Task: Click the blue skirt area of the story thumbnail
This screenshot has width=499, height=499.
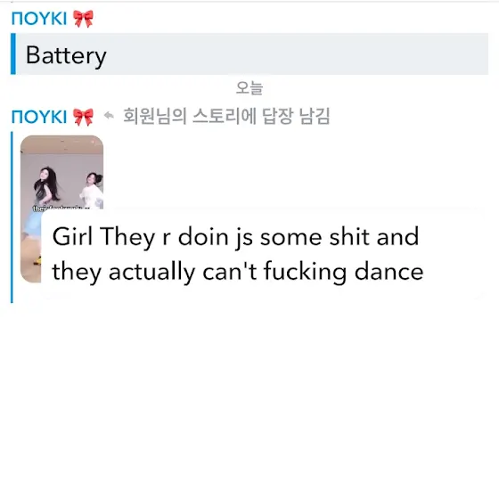Action: click(x=32, y=224)
